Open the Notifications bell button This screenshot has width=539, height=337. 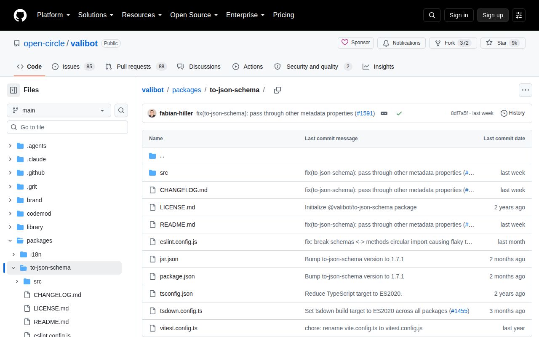coord(401,43)
